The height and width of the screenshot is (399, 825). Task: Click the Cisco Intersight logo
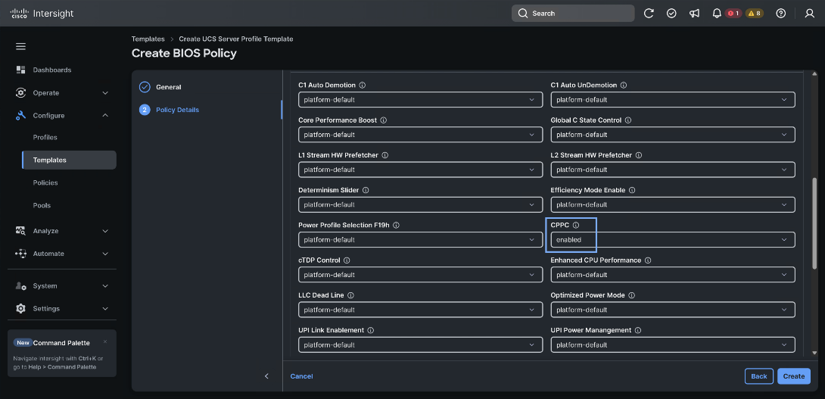click(42, 13)
